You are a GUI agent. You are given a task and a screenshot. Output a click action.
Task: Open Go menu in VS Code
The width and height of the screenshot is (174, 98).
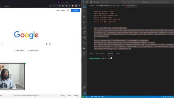pyautogui.click(x=107, y=2)
